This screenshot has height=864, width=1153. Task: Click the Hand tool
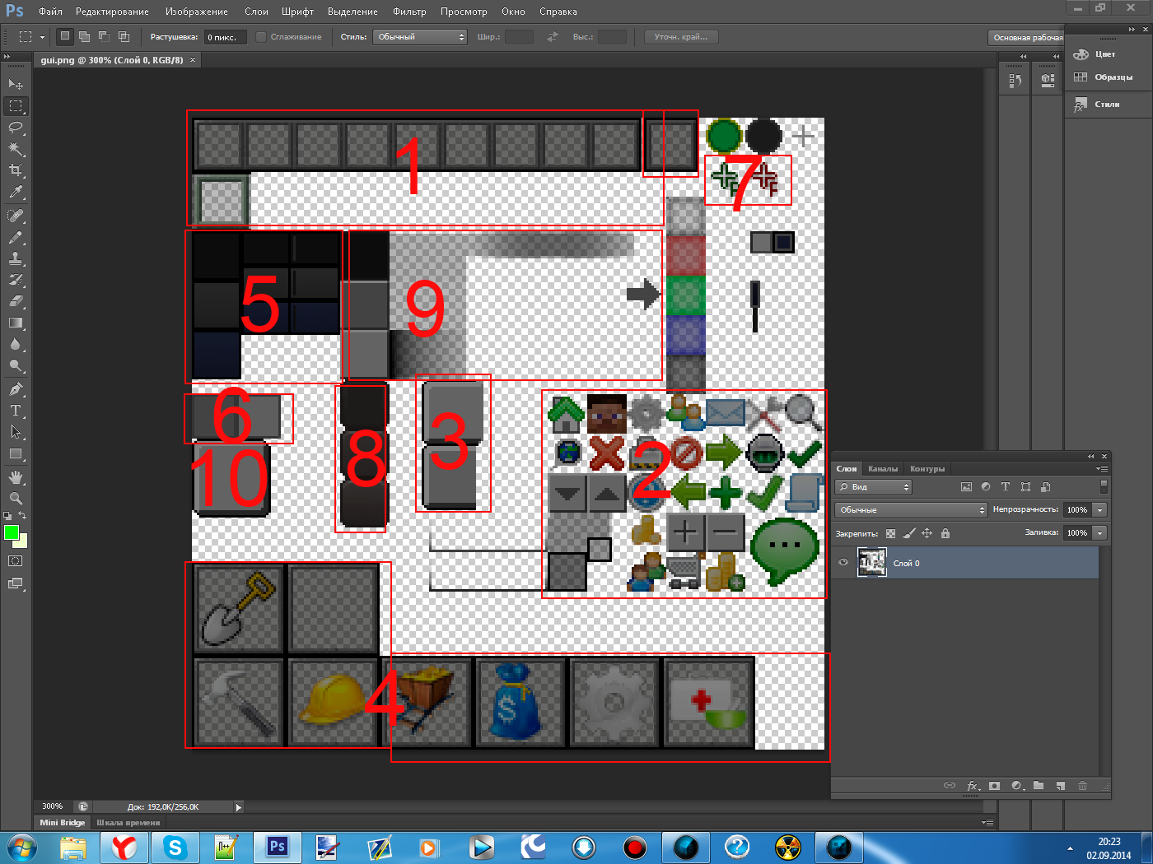pos(16,477)
